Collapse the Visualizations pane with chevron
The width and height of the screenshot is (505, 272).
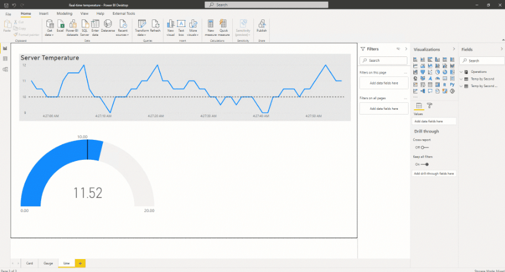[x=454, y=49]
